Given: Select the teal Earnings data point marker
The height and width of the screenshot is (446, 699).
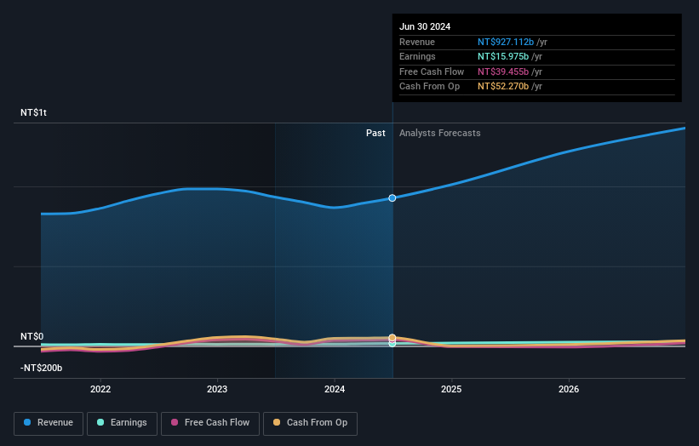Looking at the screenshot, I should [392, 344].
